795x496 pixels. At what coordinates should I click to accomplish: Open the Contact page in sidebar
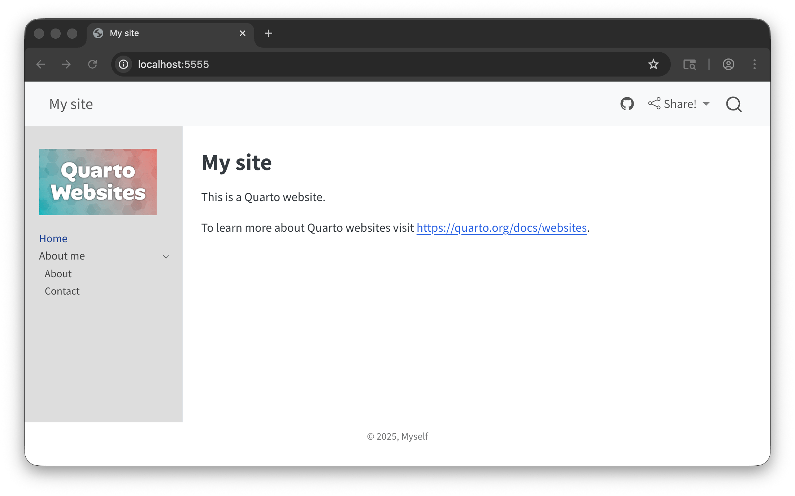tap(62, 291)
